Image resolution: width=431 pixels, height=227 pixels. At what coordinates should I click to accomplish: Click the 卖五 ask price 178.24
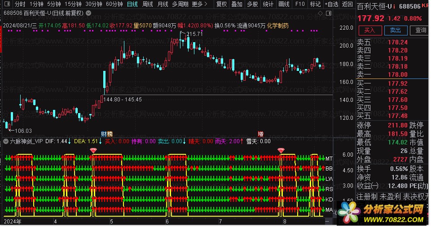(397, 42)
